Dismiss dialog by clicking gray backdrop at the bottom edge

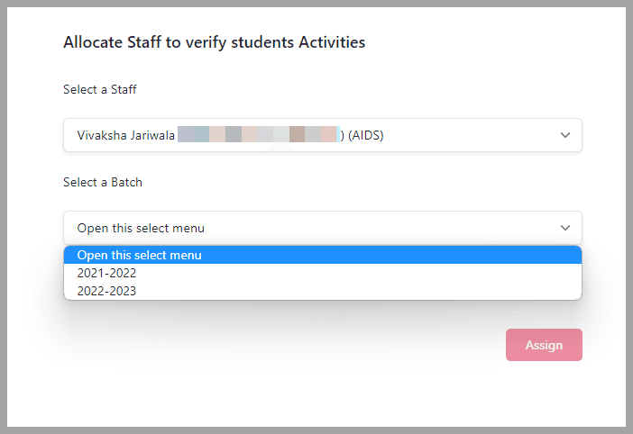pos(316,430)
